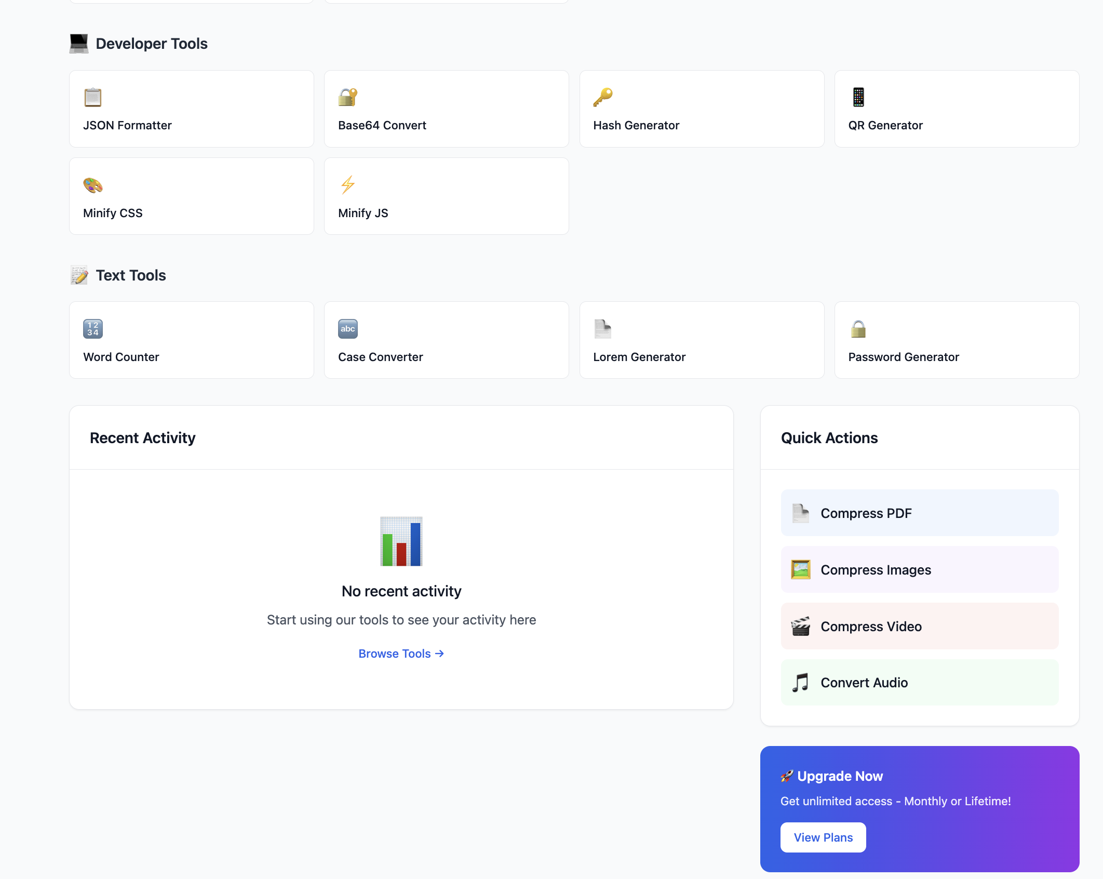Select the Hash Generator key icon
The height and width of the screenshot is (879, 1103).
603,97
